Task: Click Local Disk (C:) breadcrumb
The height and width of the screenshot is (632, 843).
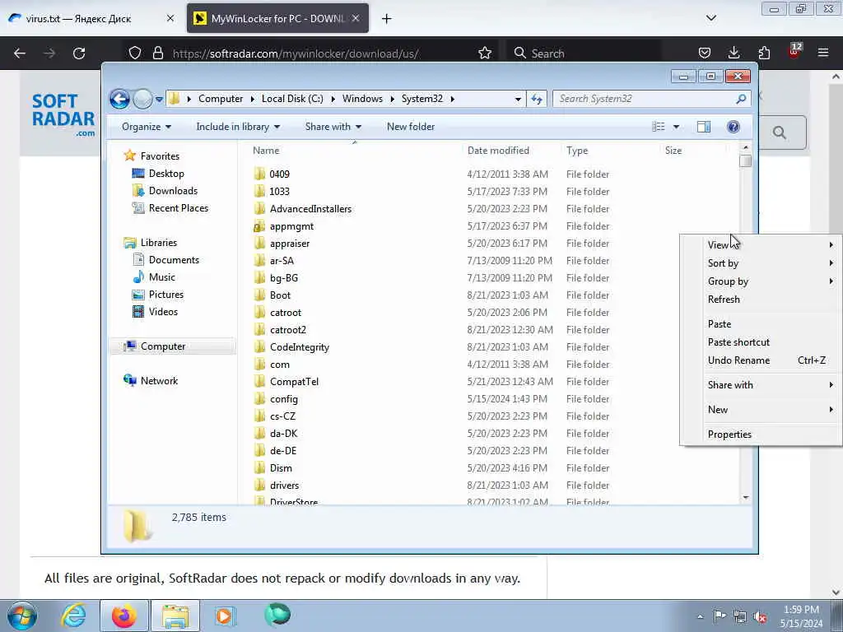Action: click(292, 99)
